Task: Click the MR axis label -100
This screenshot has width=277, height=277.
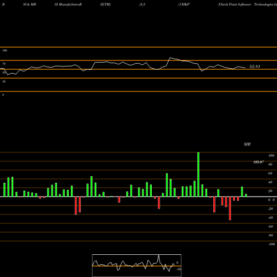Action: click(271, 244)
